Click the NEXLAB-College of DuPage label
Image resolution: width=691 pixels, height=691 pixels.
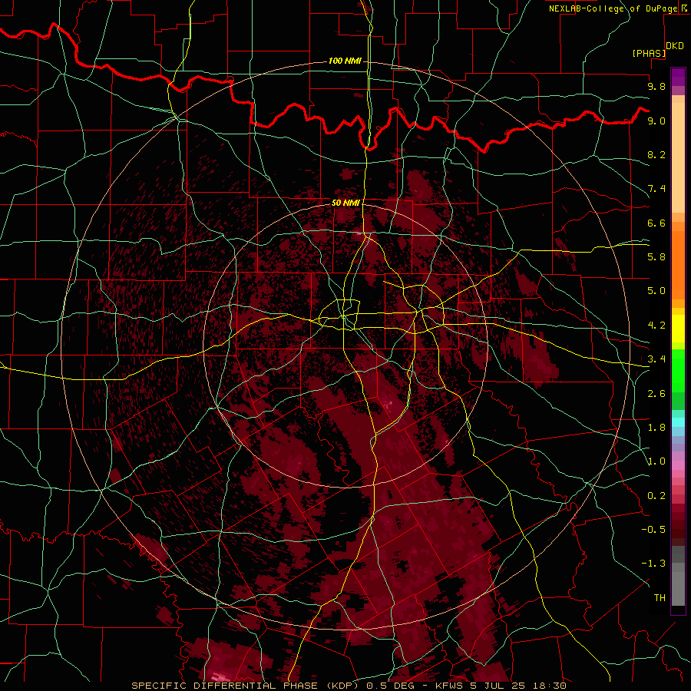pos(613,8)
